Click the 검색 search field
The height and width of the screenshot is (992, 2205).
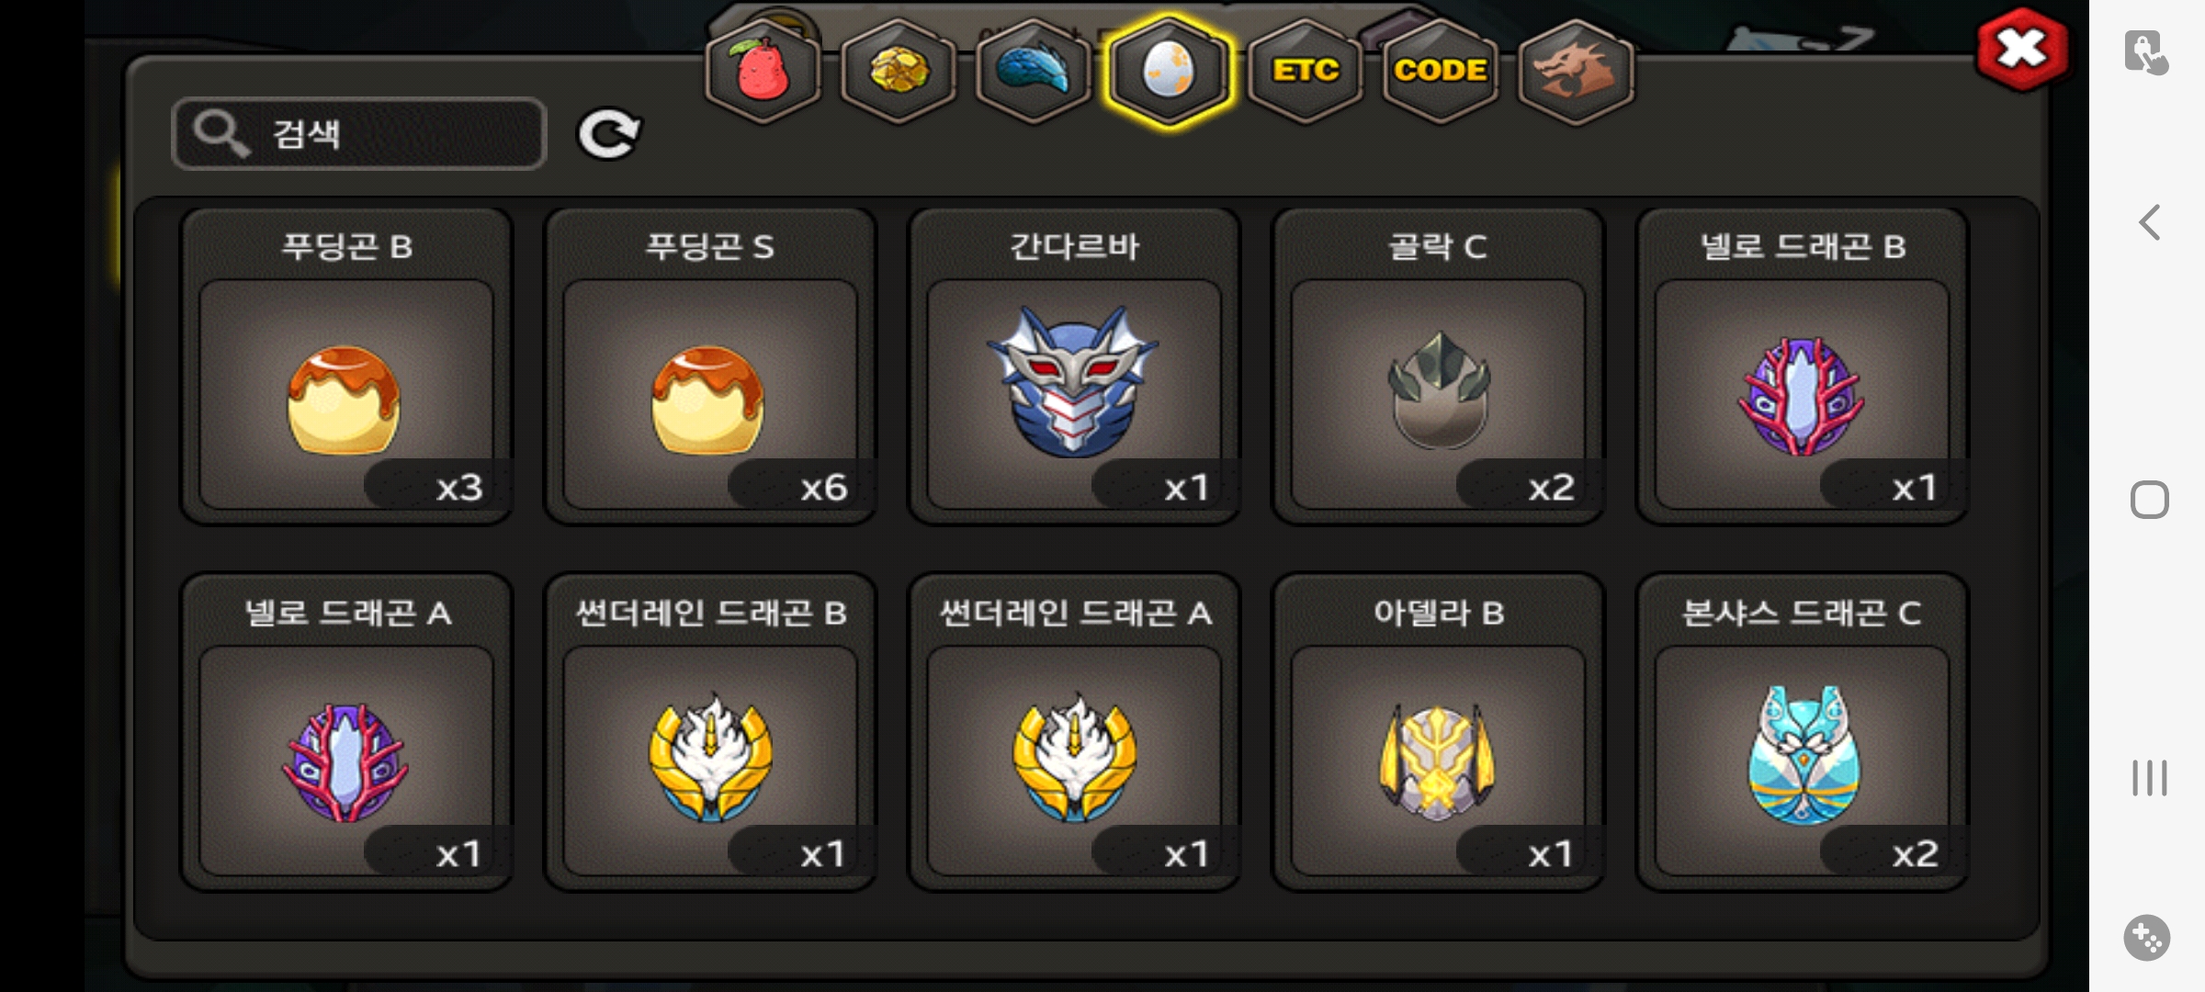[359, 133]
